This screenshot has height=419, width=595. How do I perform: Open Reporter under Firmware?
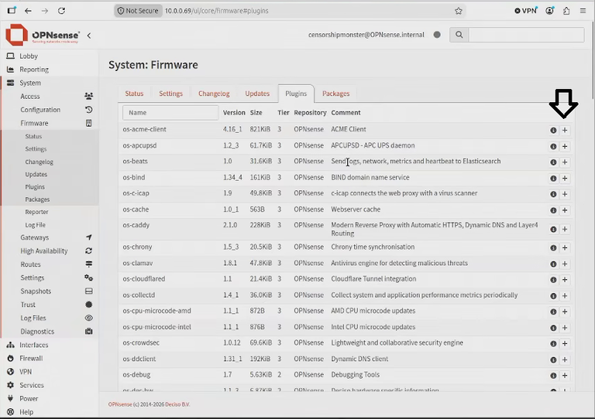(37, 212)
